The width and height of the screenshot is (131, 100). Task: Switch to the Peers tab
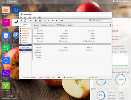[52, 25]
